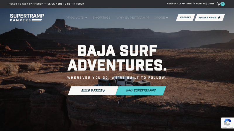234x131 pixels.
Task: Click hero Build & Price button
Action: [x=93, y=91]
